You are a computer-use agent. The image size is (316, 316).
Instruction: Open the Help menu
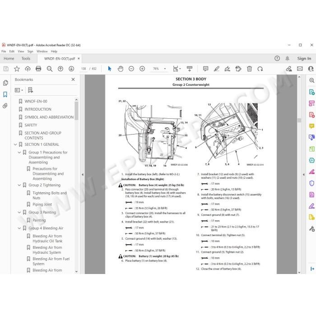click(x=54, y=51)
